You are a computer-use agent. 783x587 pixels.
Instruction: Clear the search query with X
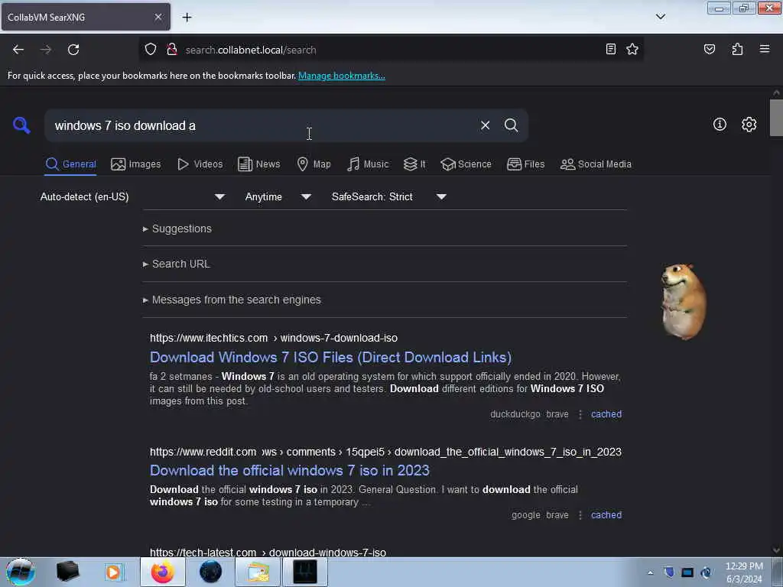click(485, 125)
